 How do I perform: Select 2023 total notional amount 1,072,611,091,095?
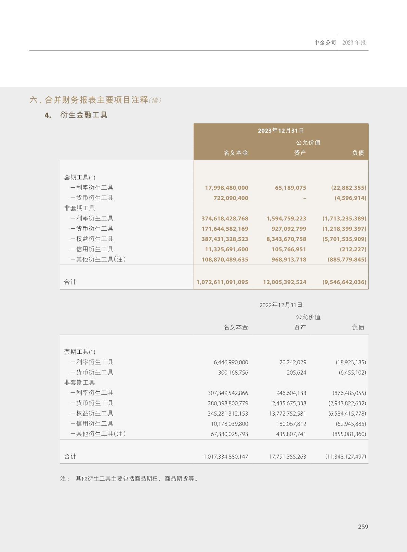click(x=222, y=282)
